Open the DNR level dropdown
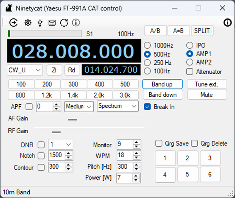The height and width of the screenshot is (198, 235). tap(61, 144)
